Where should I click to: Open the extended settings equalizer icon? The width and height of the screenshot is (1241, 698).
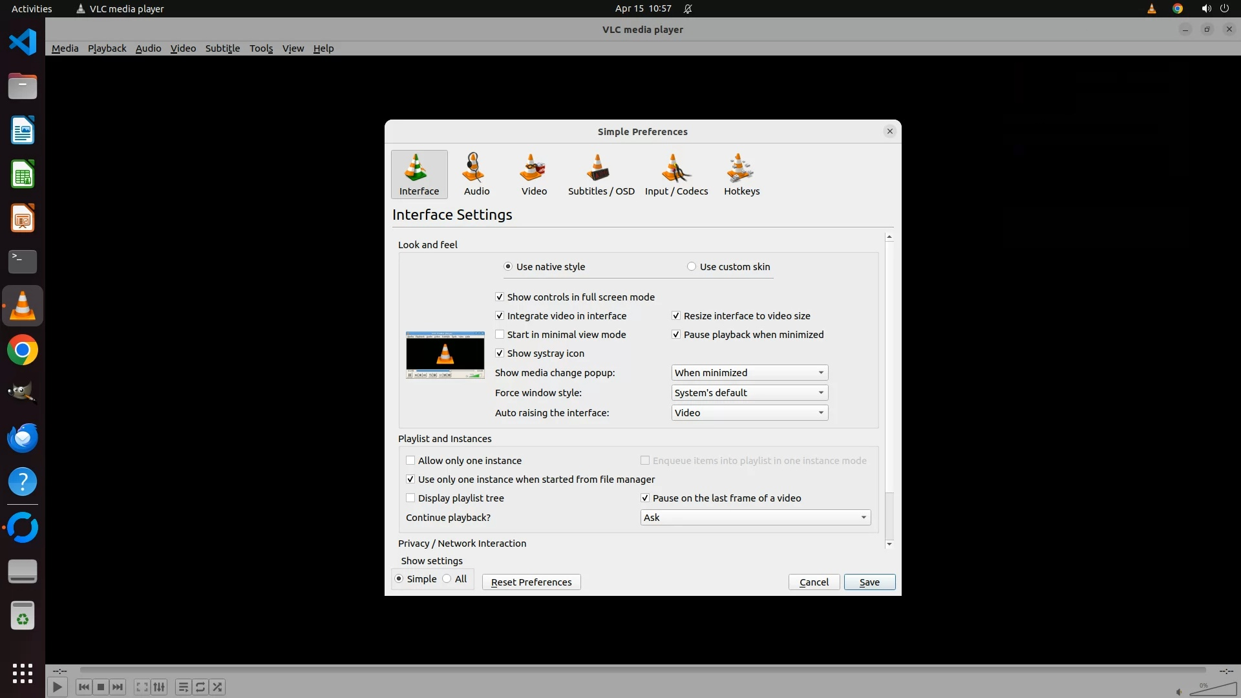click(x=159, y=687)
